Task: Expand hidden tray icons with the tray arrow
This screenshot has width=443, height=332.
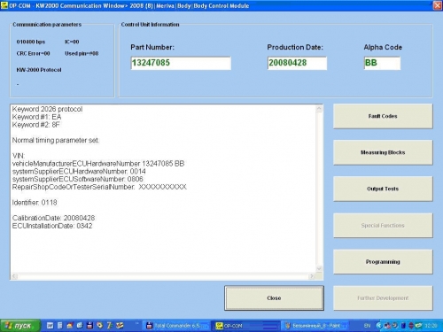Action: [x=379, y=326]
